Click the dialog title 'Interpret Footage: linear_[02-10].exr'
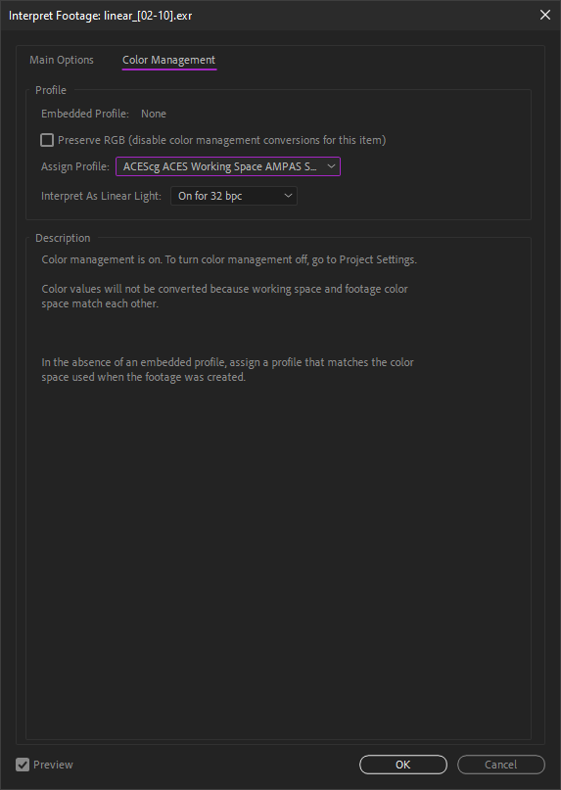The width and height of the screenshot is (561, 790). point(100,16)
